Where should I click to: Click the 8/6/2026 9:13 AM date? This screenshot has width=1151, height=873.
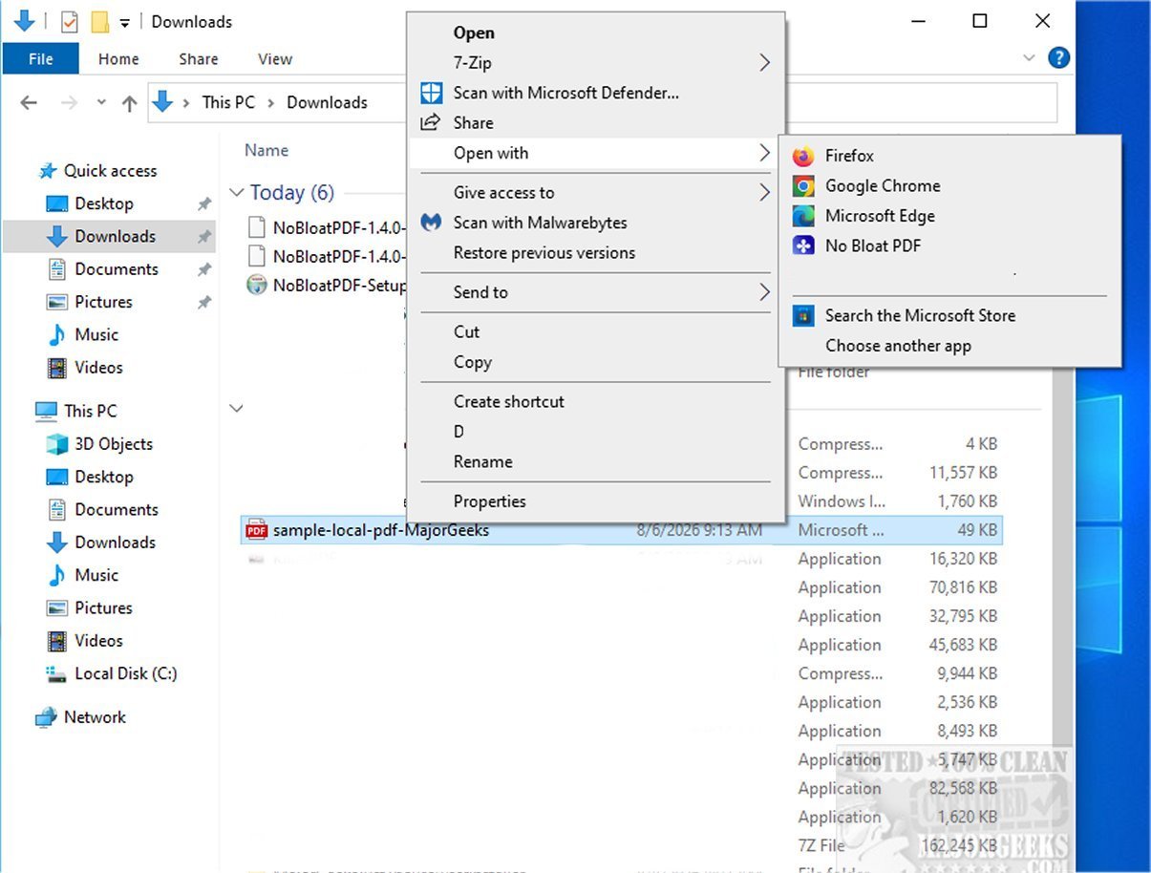tap(699, 530)
